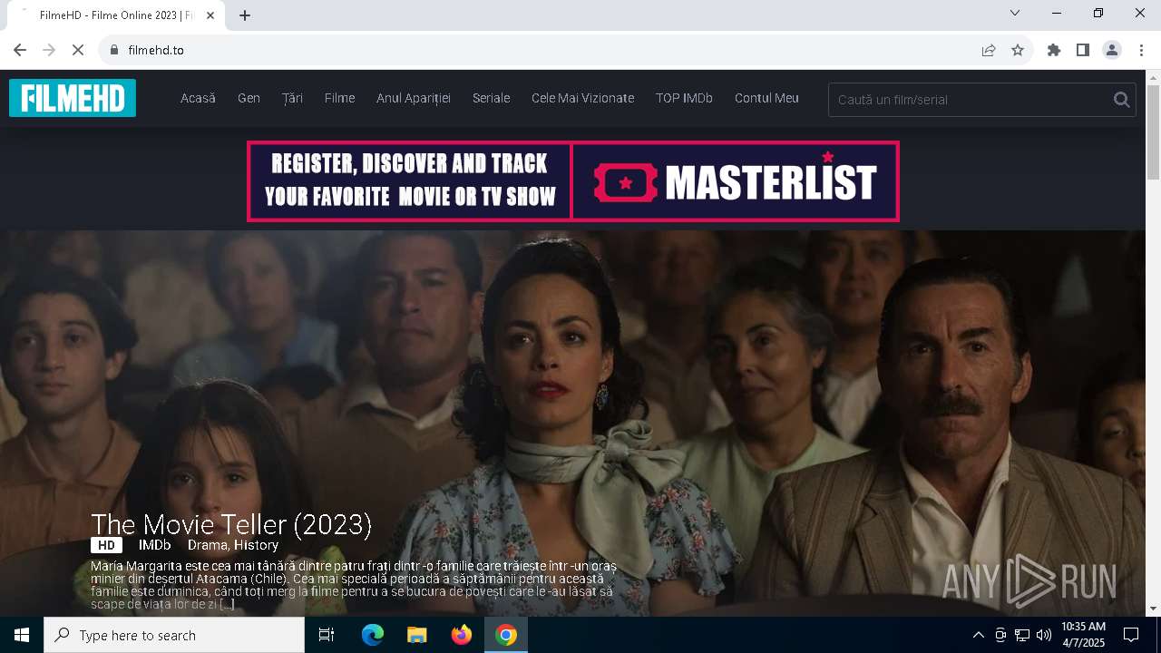Go back to previous page
The image size is (1161, 653).
20,50
